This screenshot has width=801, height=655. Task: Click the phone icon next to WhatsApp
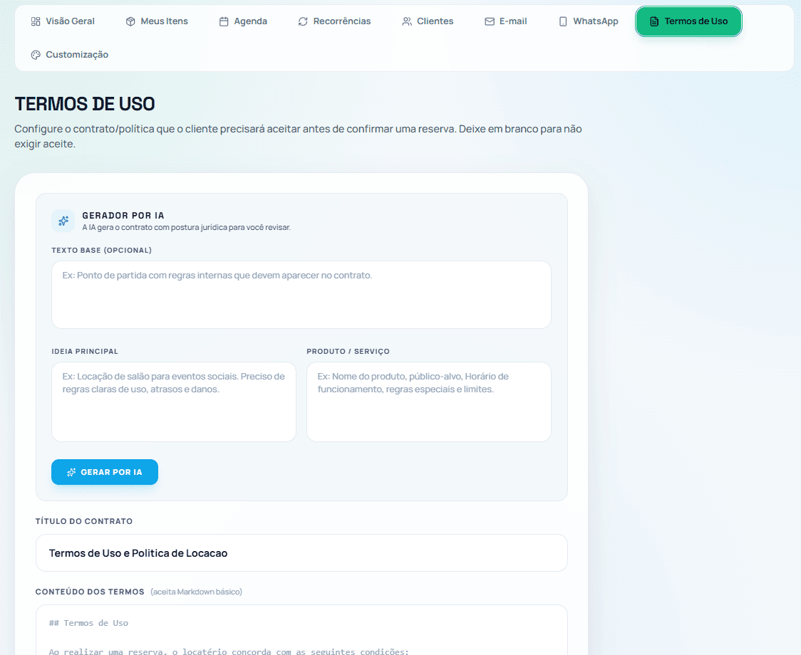562,21
